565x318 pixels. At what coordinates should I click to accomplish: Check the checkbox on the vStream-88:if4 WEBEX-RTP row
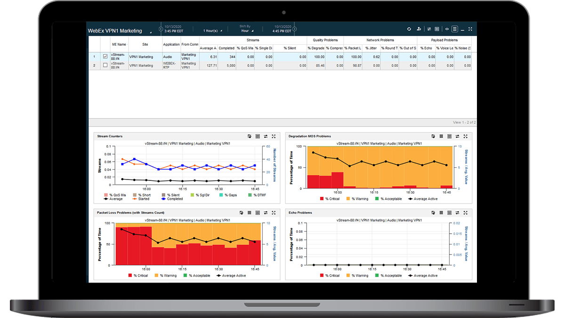[105, 65]
